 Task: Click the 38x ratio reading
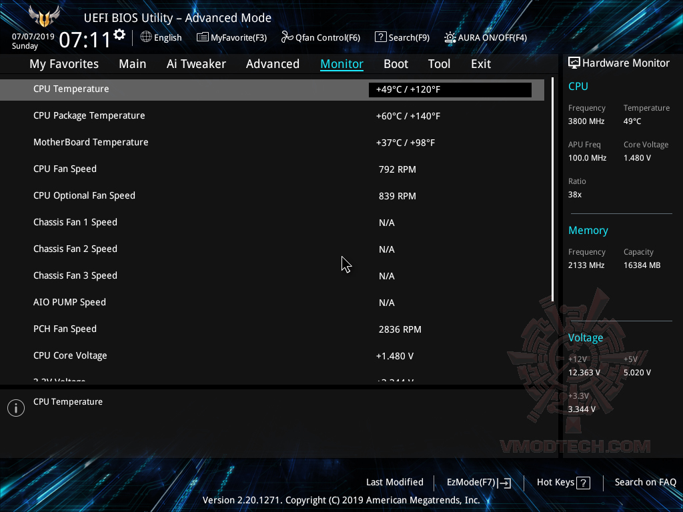[575, 195]
